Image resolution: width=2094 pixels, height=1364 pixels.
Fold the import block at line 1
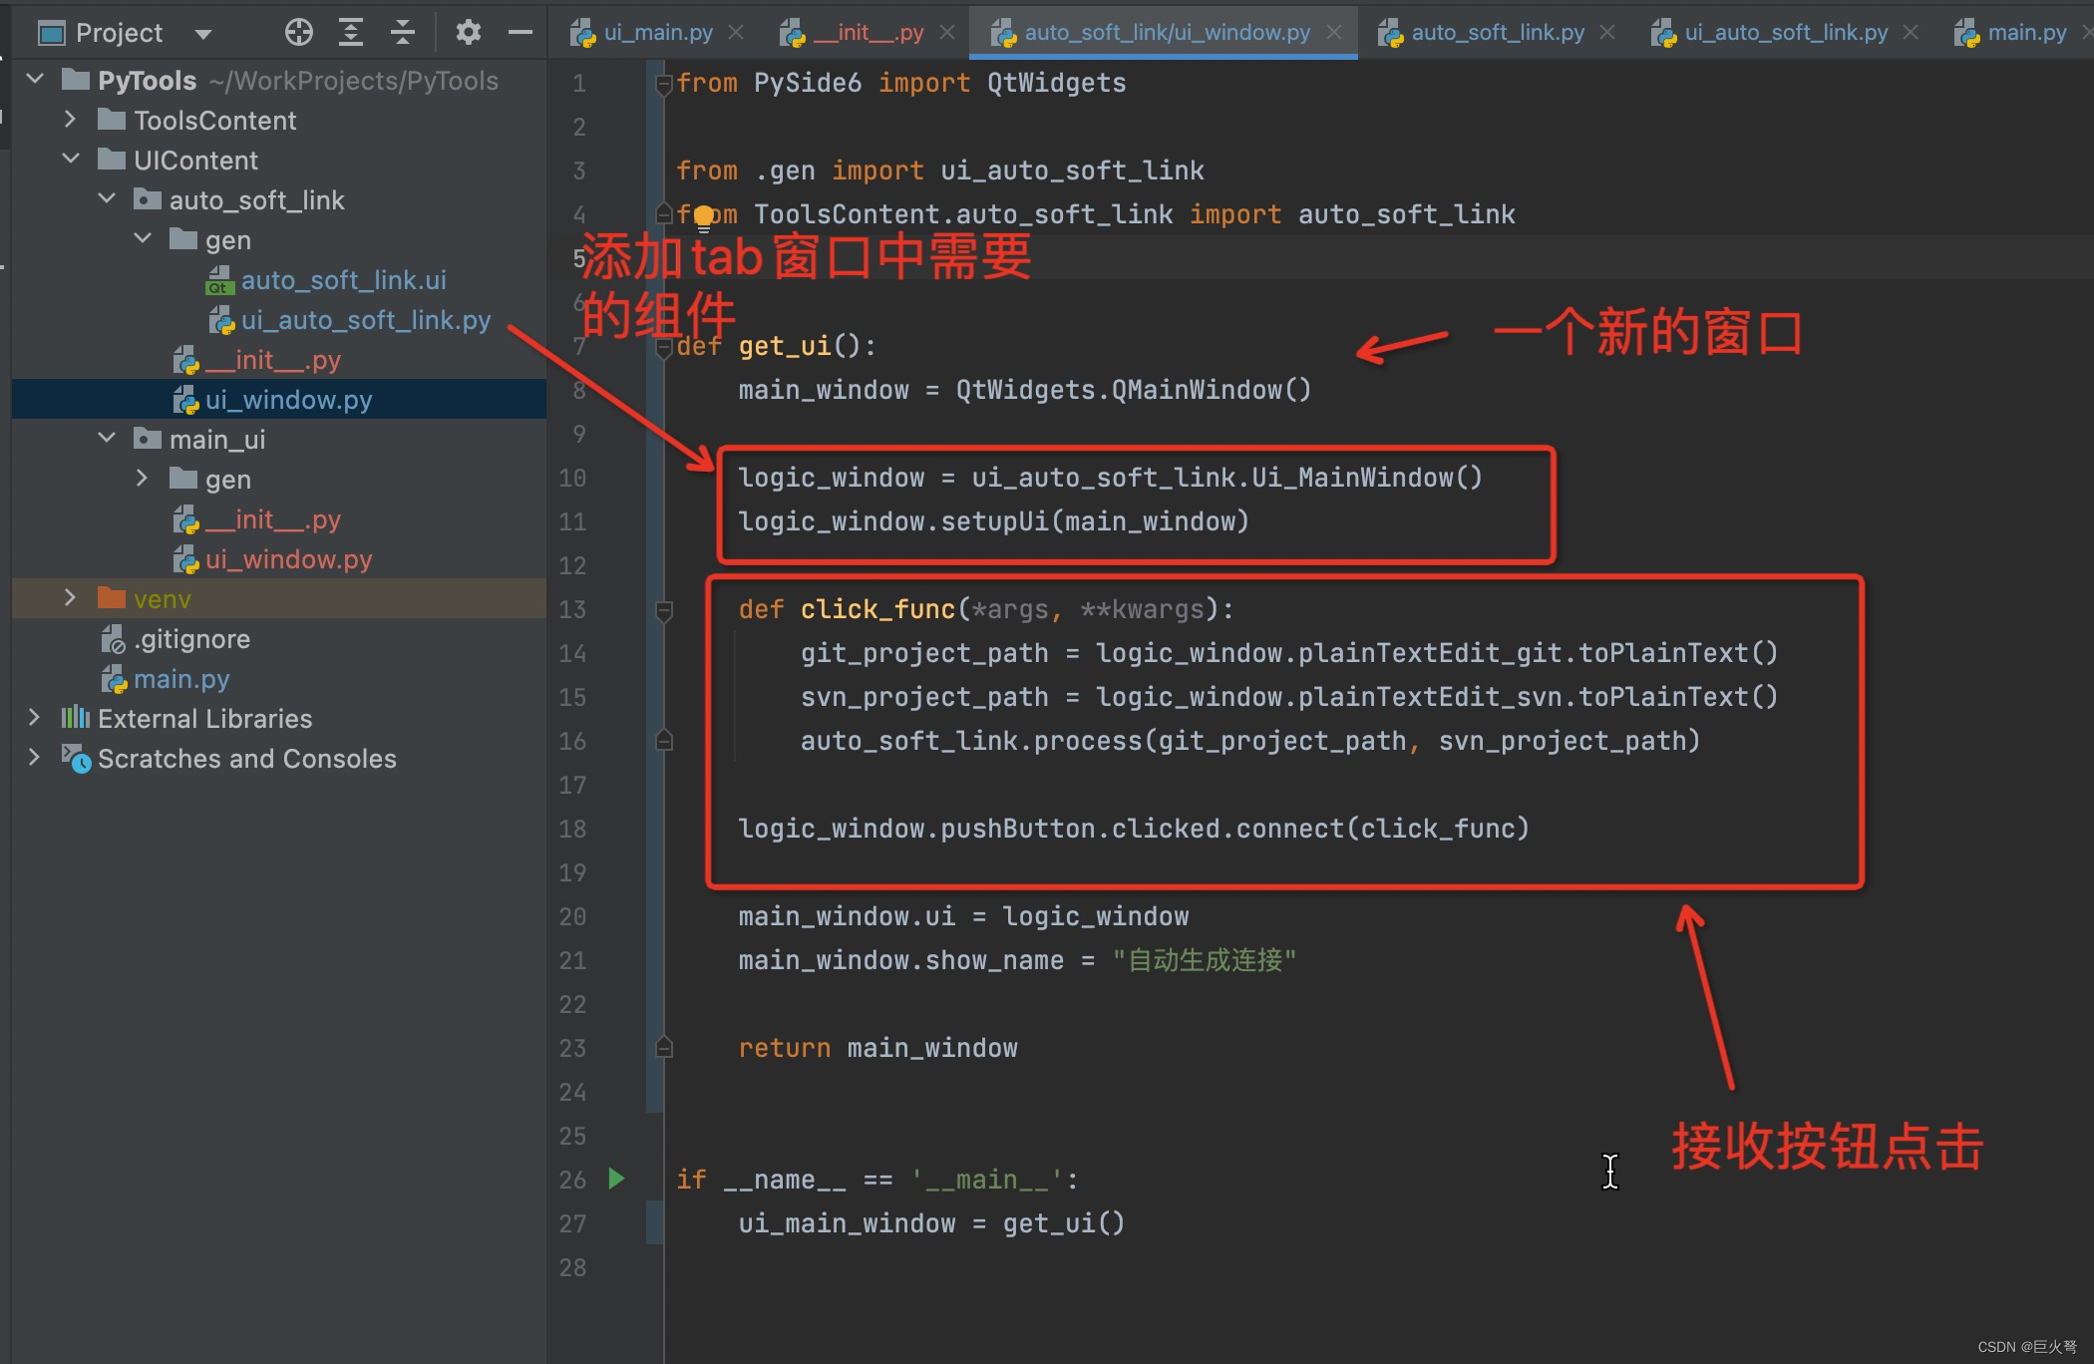(664, 84)
